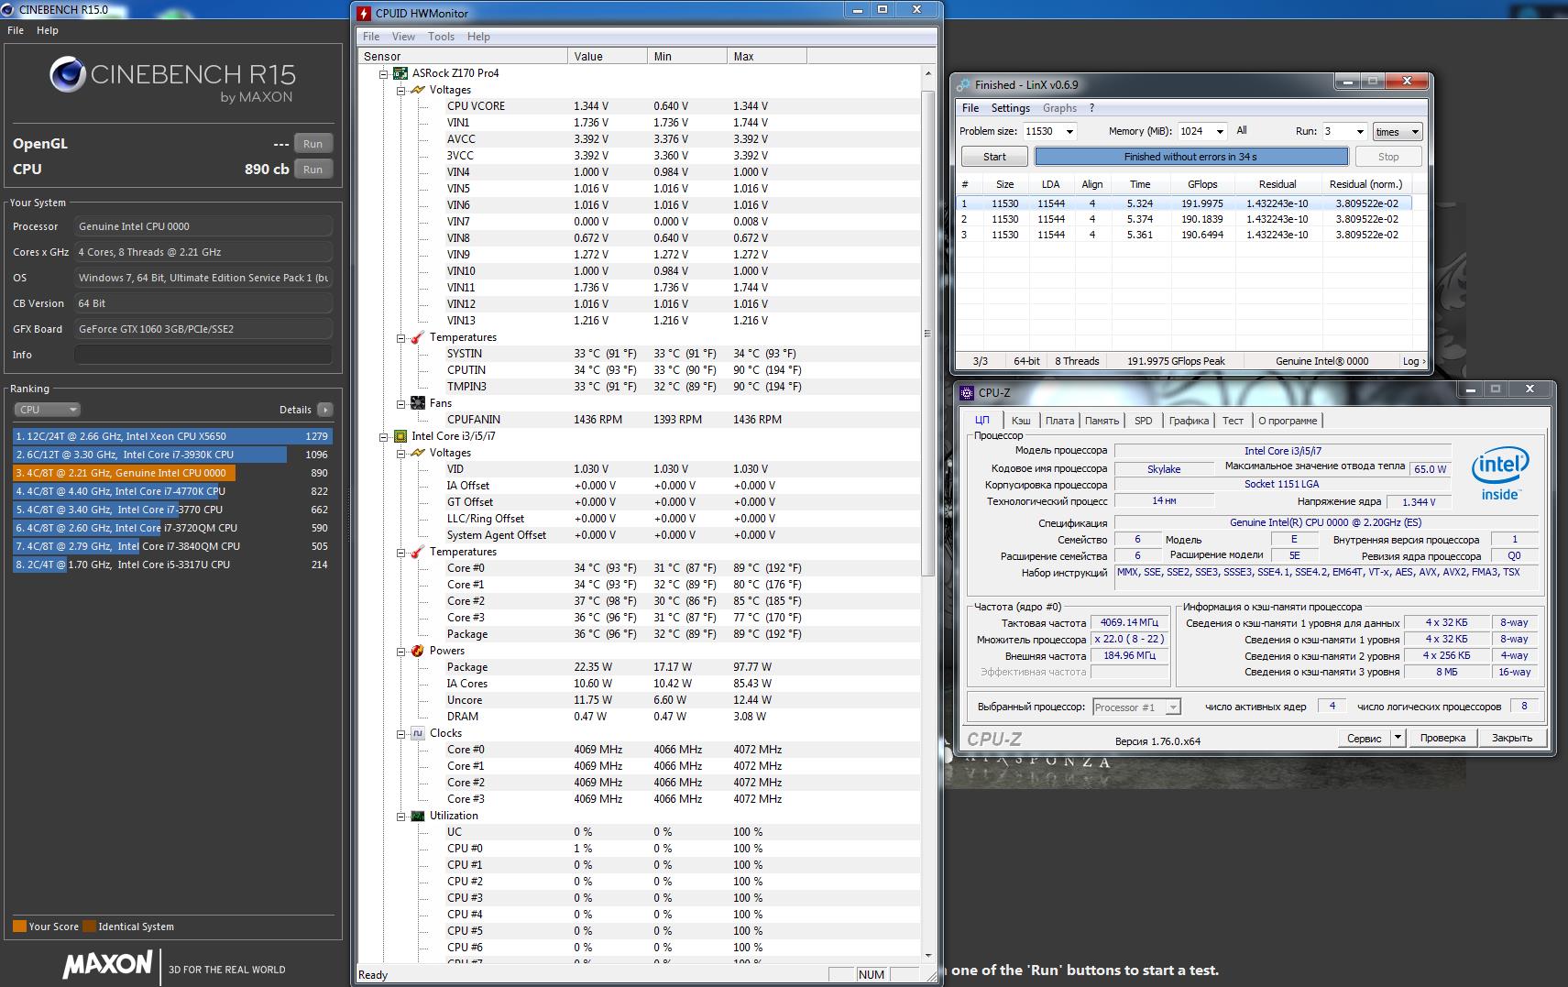1568x987 pixels.
Task: Switch to the SPD tab in CPU-Z
Action: [1144, 421]
